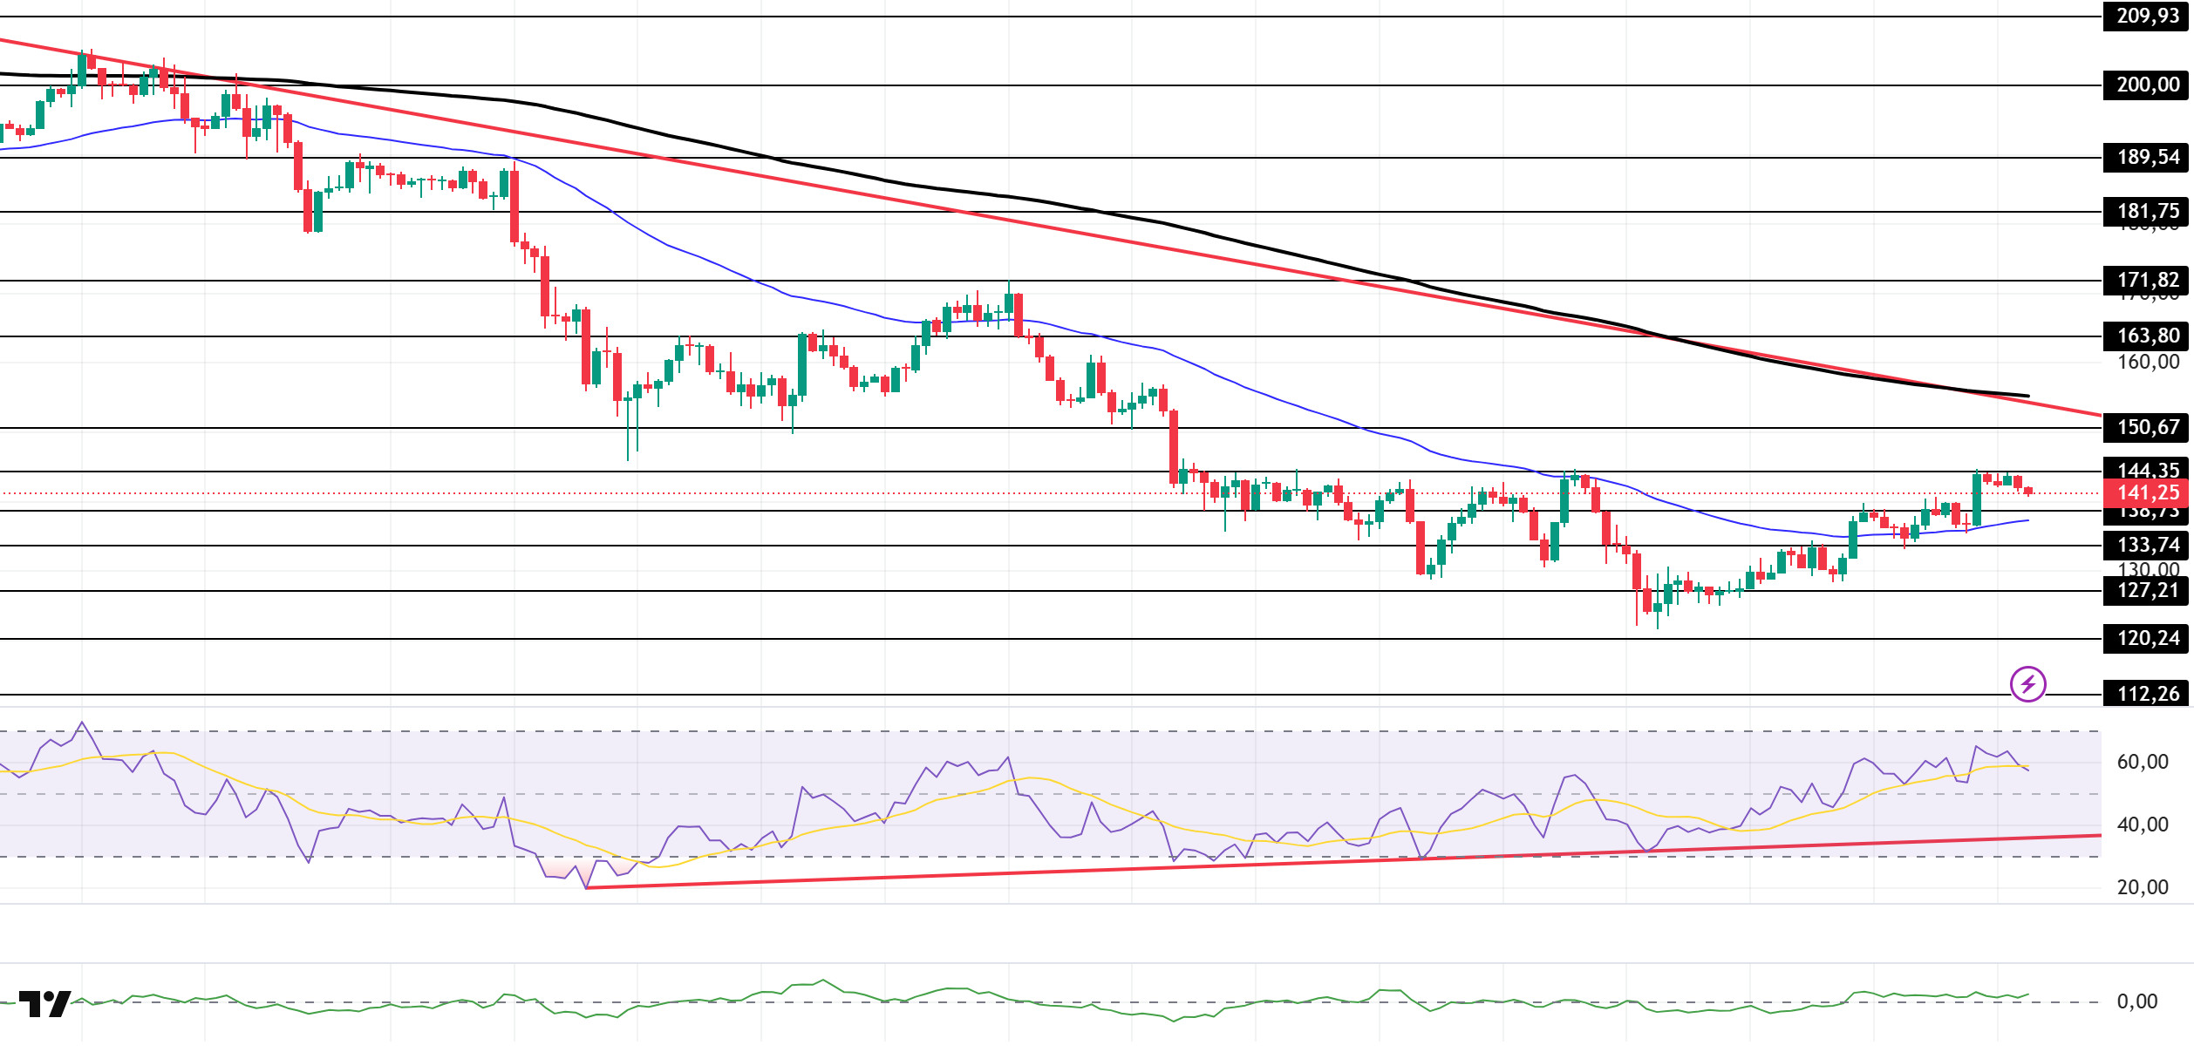Viewport: 2194px width, 1052px height.
Task: Click the 181,75 price label
Action: click(2147, 212)
